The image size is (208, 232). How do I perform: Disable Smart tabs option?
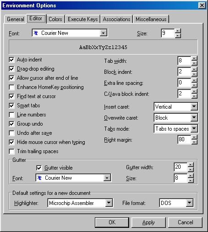pyautogui.click(x=11, y=105)
